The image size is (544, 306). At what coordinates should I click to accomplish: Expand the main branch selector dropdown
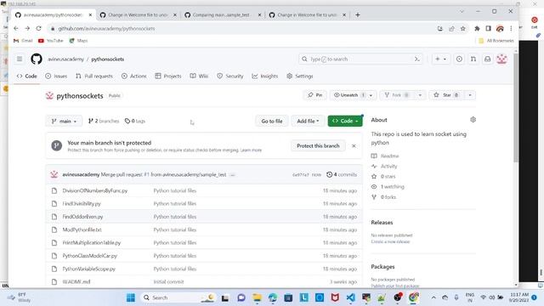tap(64, 121)
